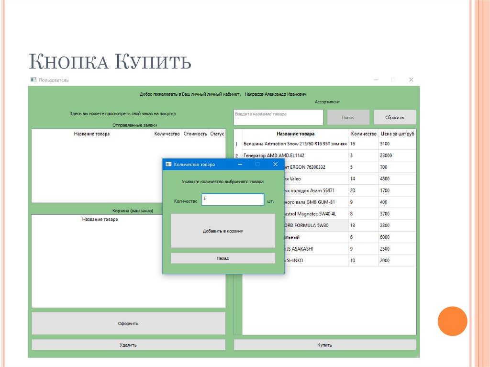Click the Статус column header in Отправленные заявки
490x367 pixels.
[x=217, y=134]
